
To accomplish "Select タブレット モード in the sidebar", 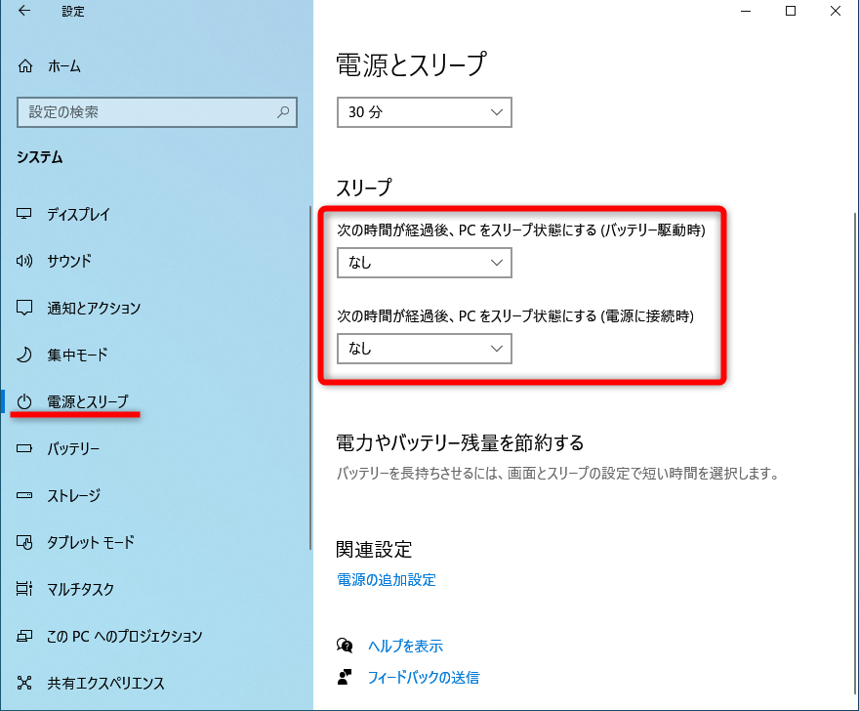I will [91, 542].
